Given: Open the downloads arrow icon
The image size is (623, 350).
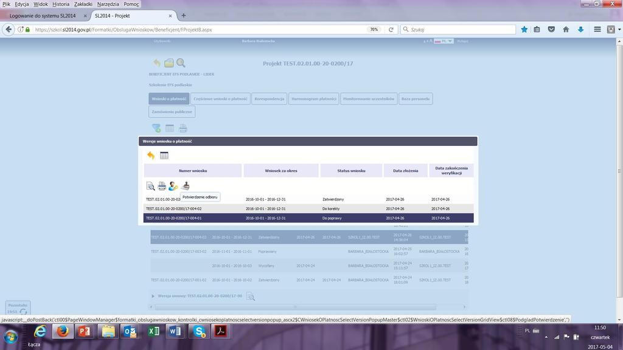Looking at the screenshot, I should (580, 29).
